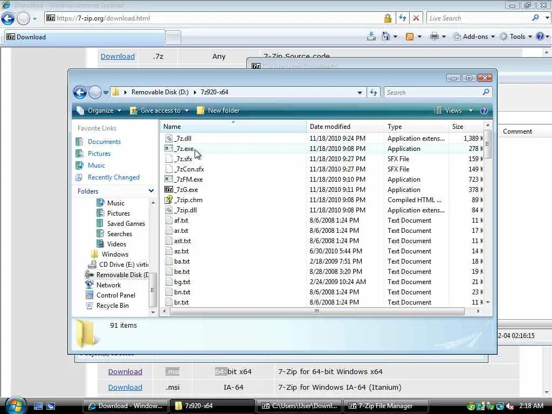Open the Documents favorite link

pos(104,142)
